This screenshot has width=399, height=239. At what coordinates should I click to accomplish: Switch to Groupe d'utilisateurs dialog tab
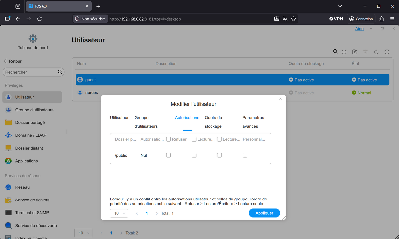(x=146, y=122)
